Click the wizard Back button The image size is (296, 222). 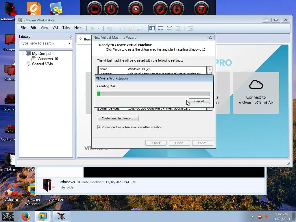(x=156, y=143)
